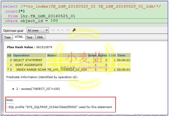
Task: Click the no_index hint comment in SQL
Action: [x=90, y=6]
